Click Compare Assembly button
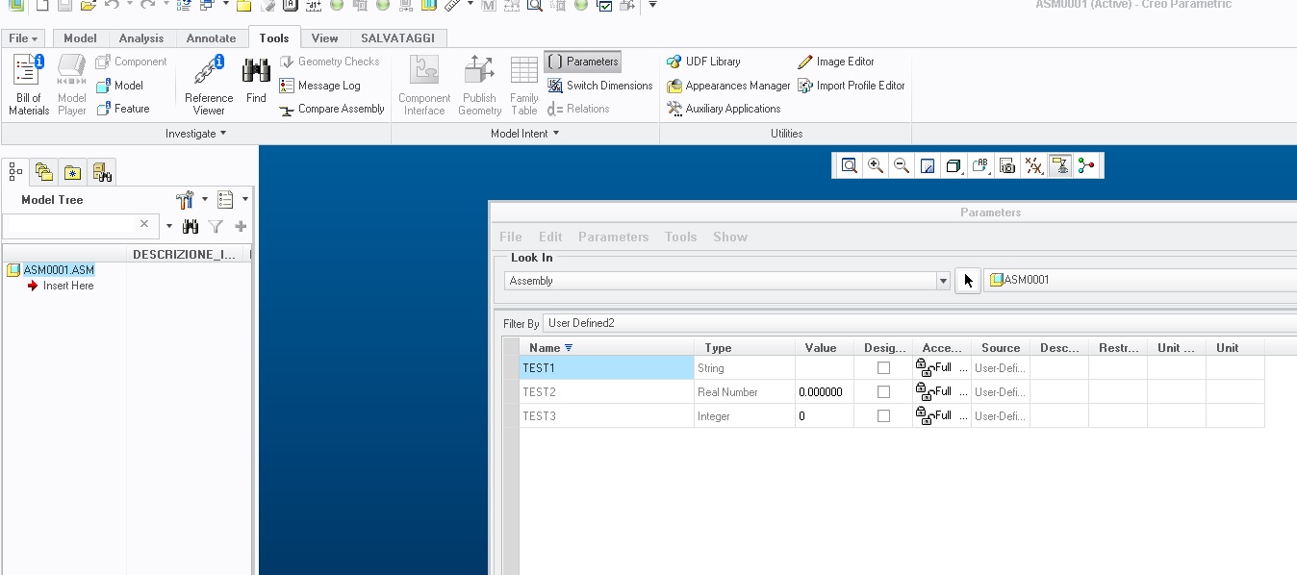 pos(332,110)
